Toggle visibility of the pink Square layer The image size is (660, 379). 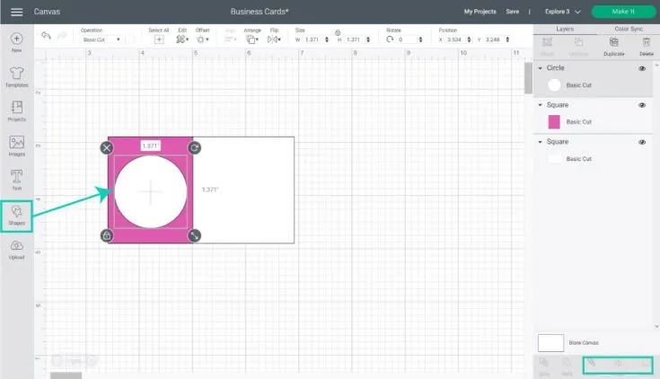coord(642,105)
